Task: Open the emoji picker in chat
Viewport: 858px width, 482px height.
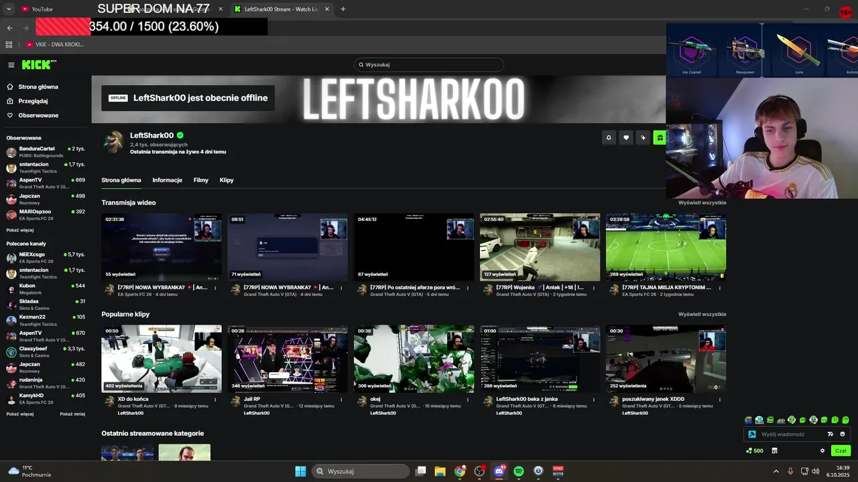Action: pyautogui.click(x=843, y=434)
